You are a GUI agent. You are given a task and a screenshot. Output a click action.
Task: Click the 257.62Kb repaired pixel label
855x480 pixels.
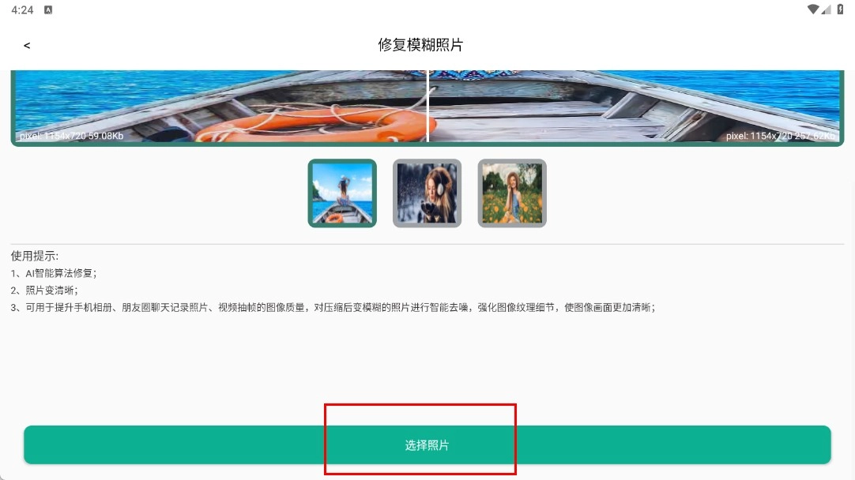coord(780,136)
